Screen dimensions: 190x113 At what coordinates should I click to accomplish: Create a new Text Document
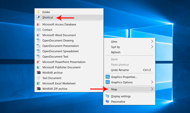[x=52, y=78]
